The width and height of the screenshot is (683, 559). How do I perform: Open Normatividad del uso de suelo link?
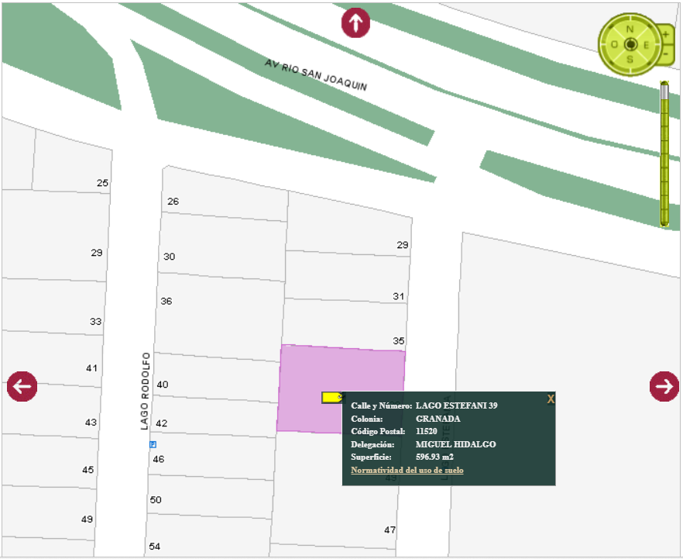coord(407,470)
